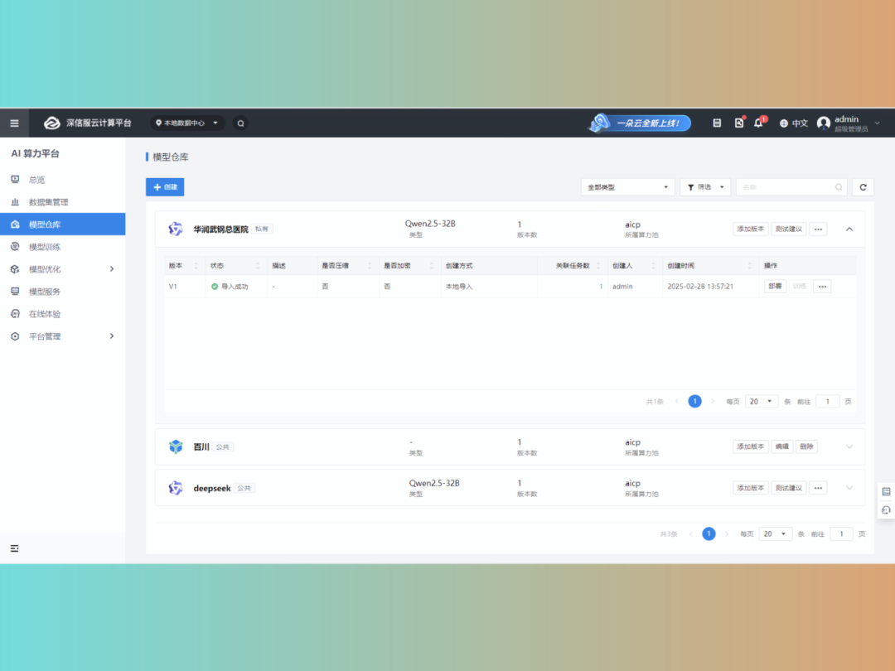Open the bottom page size dropdown
Screen dimensions: 895x671
click(x=775, y=534)
